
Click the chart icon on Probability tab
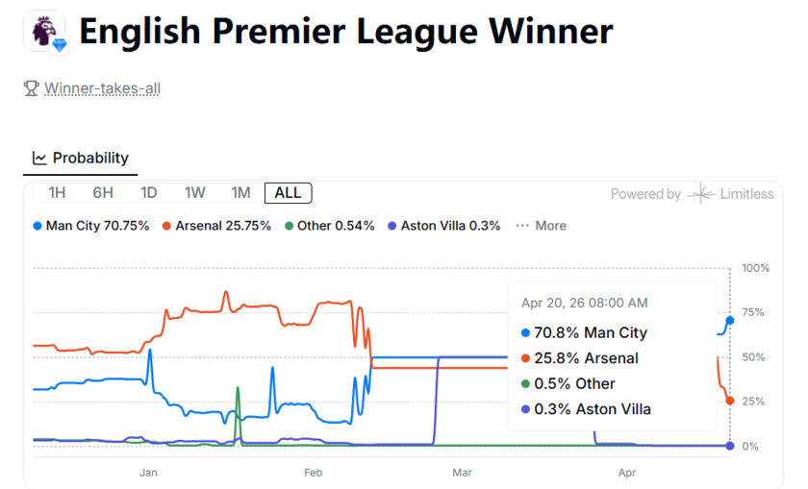(x=39, y=158)
